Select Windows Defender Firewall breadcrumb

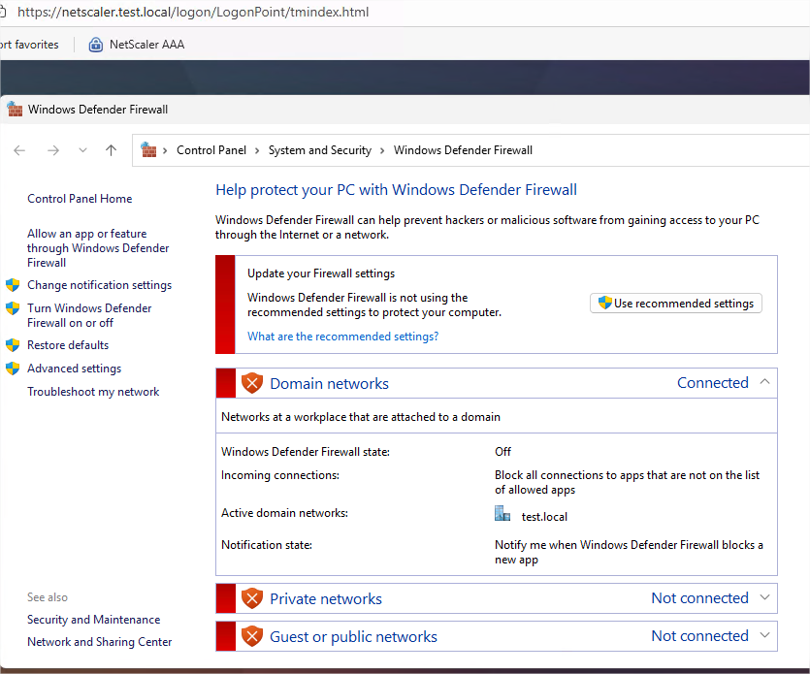[463, 150]
